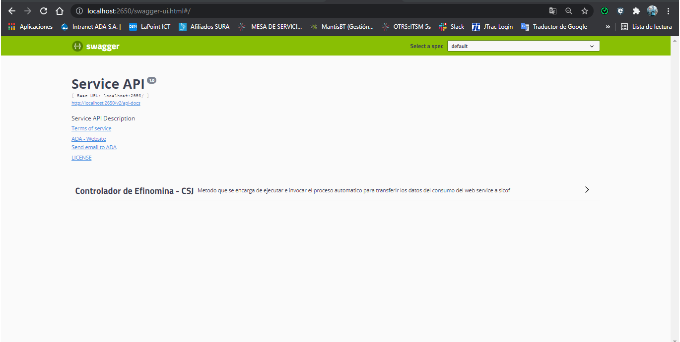Screen dimensions: 680x342
Task: Click the Terms of service link
Action: (x=91, y=128)
